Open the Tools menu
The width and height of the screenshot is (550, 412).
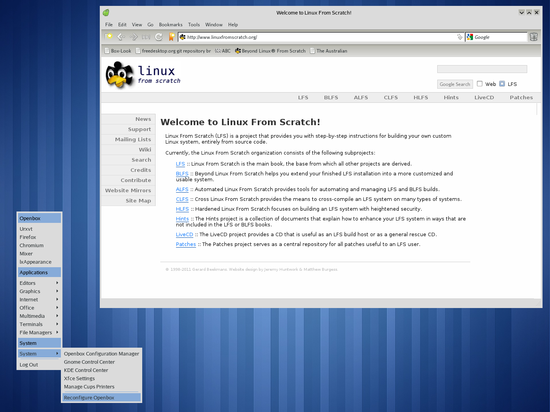click(x=194, y=25)
